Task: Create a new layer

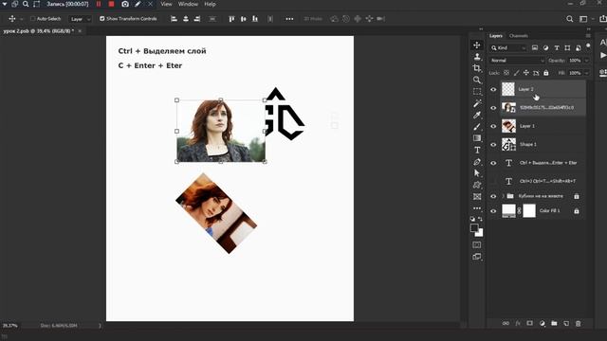Action: click(566, 323)
